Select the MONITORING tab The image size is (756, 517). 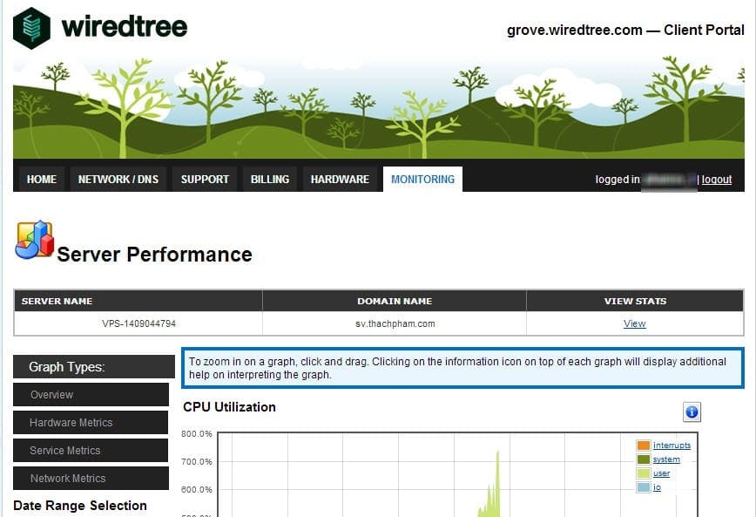point(422,179)
